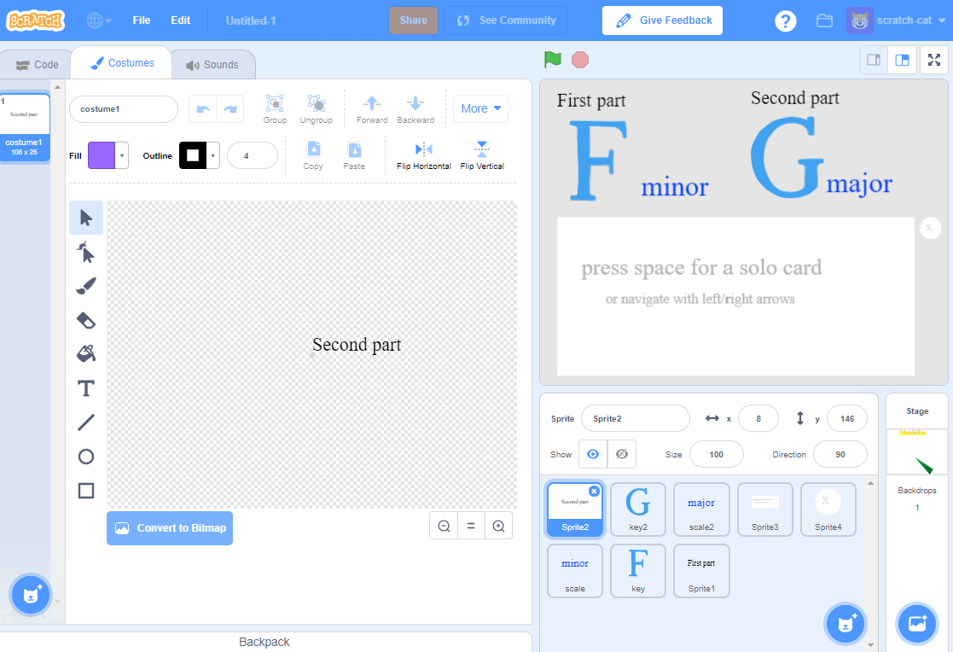Select the Rectangle tool
The height and width of the screenshot is (652, 953).
(85, 491)
